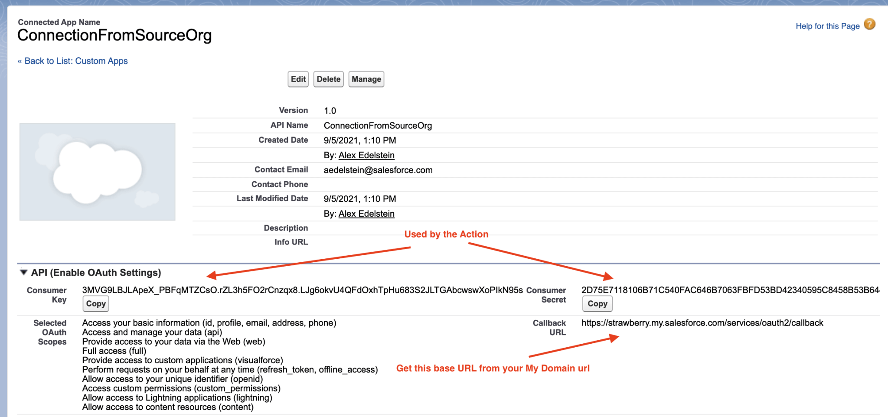Return to the Custom Apps list
Viewport: 888px width, 417px height.
72,61
